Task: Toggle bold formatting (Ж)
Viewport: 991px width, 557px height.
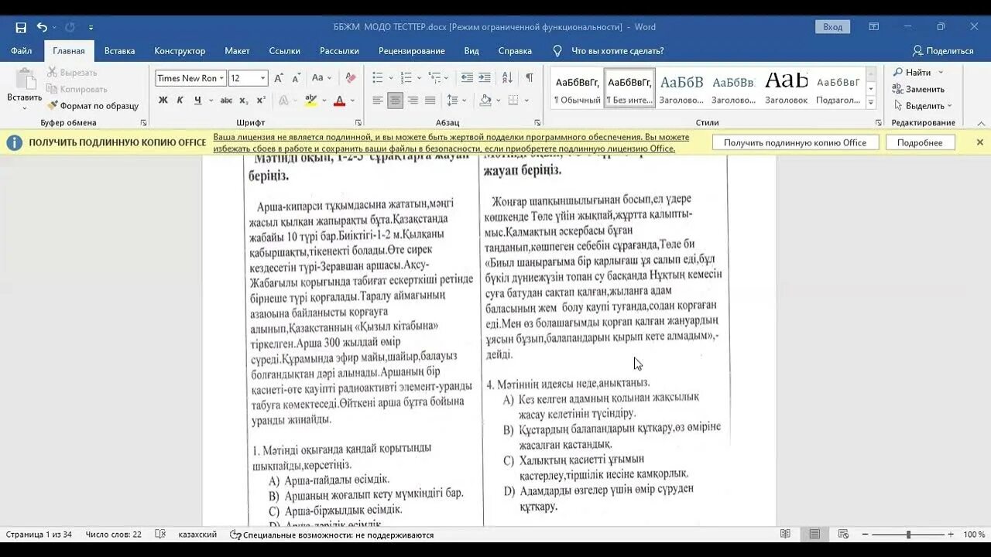Action: pos(163,101)
